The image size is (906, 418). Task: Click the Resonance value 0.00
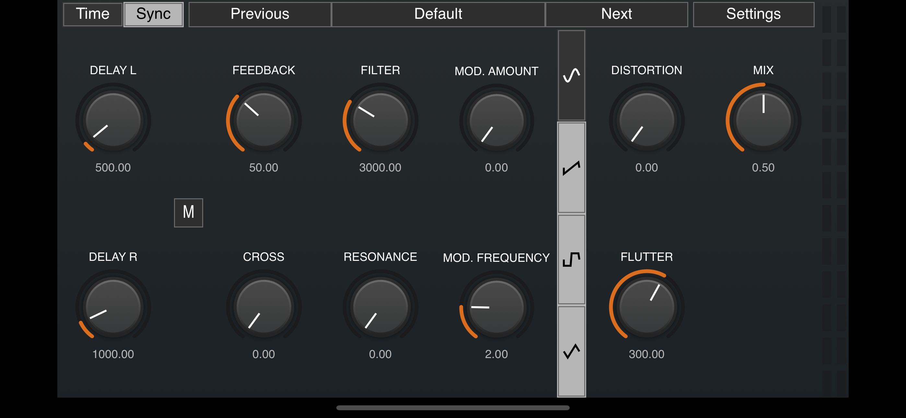click(380, 354)
